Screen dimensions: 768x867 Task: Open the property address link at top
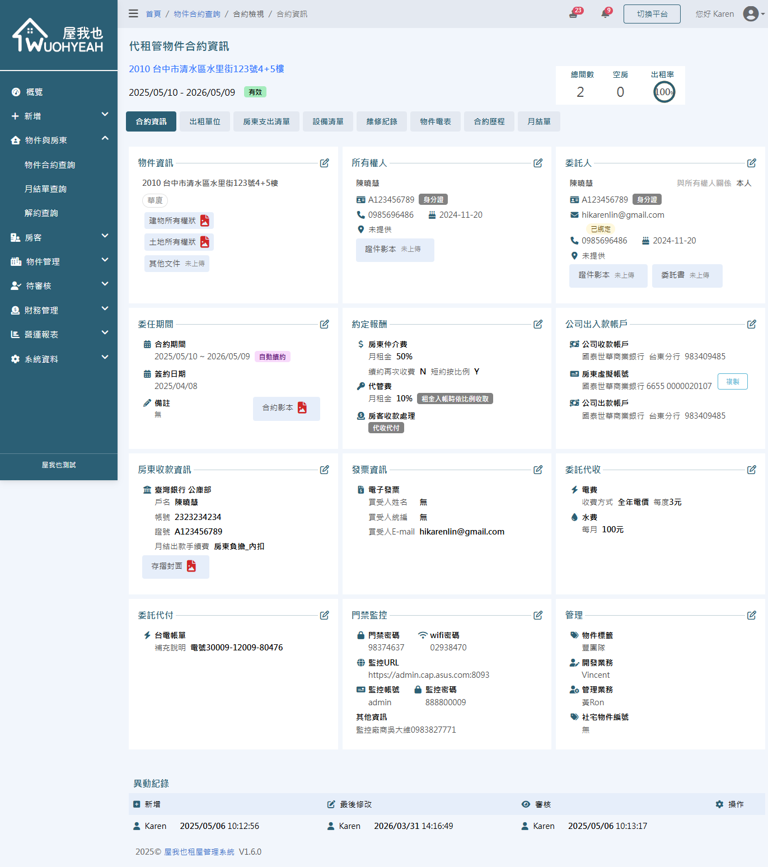point(207,69)
